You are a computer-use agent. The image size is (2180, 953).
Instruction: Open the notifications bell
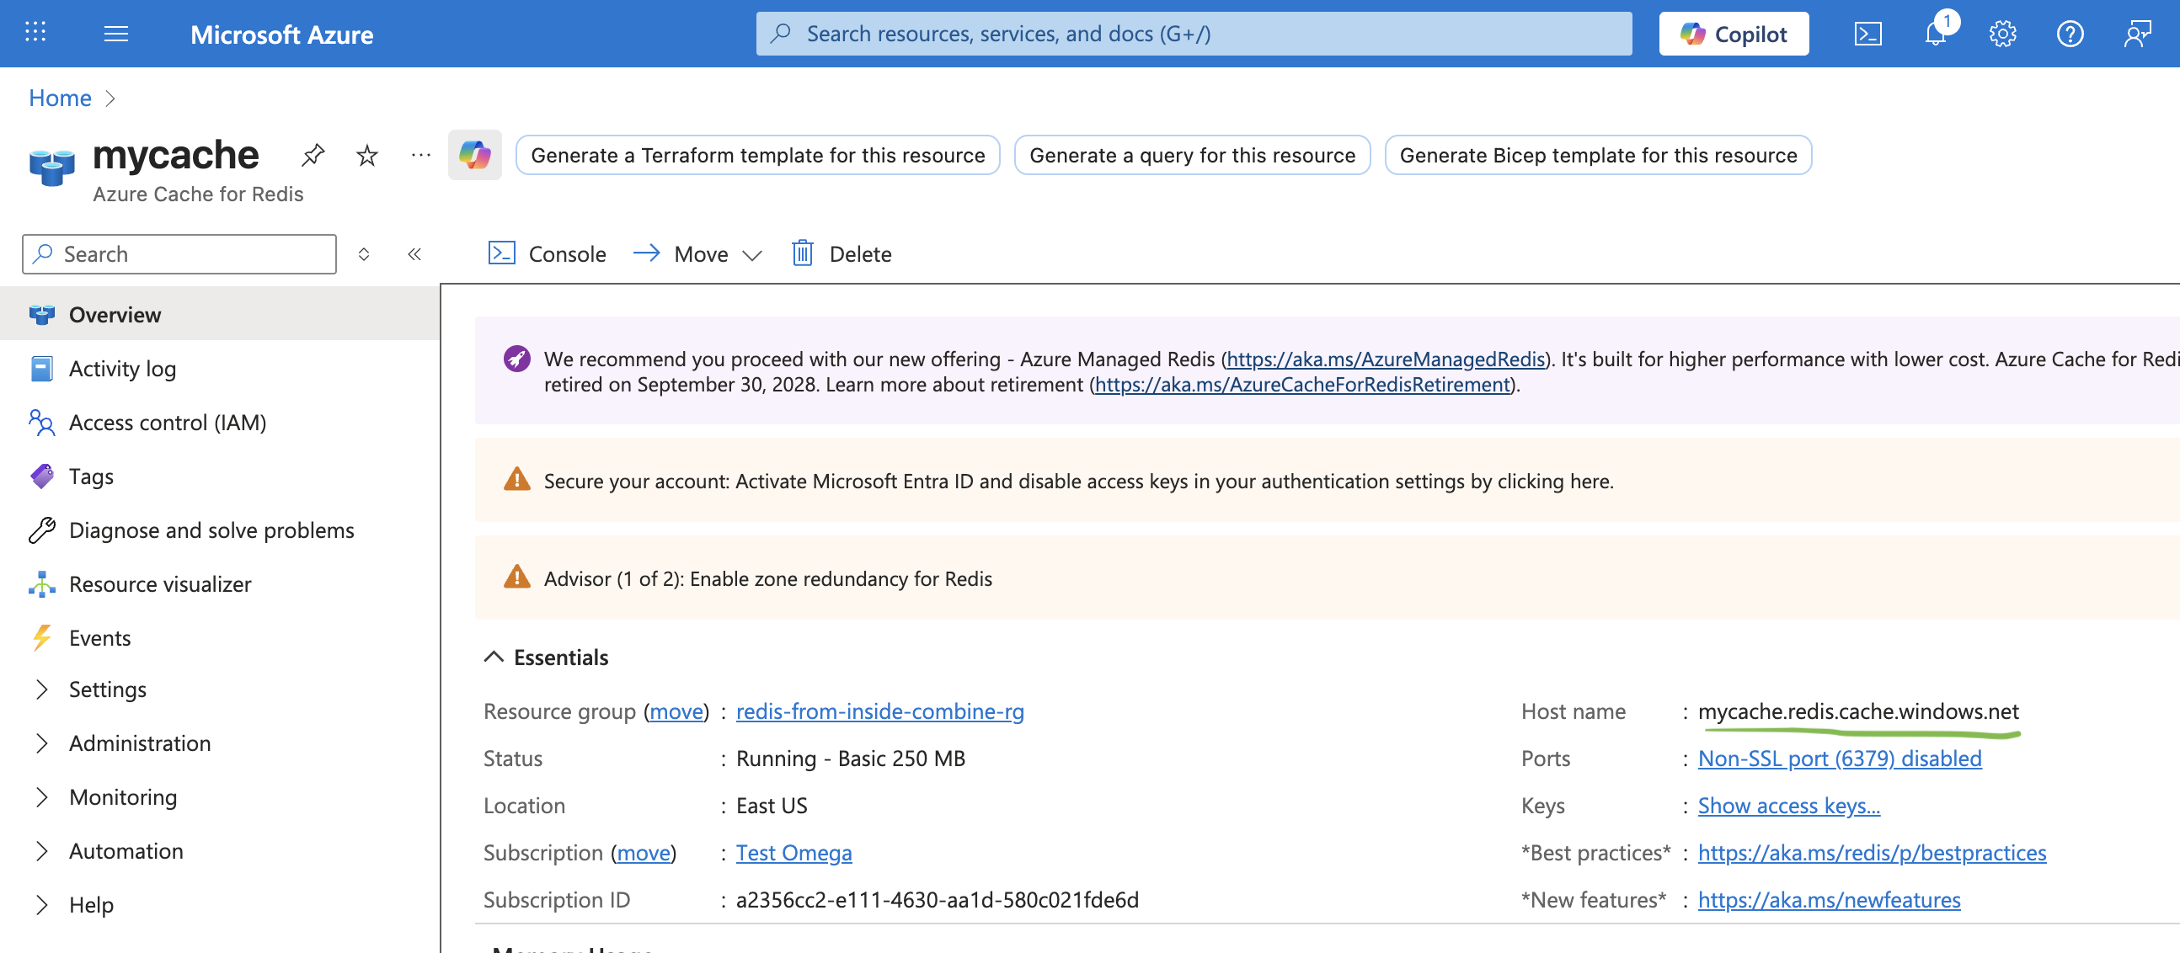point(1935,34)
